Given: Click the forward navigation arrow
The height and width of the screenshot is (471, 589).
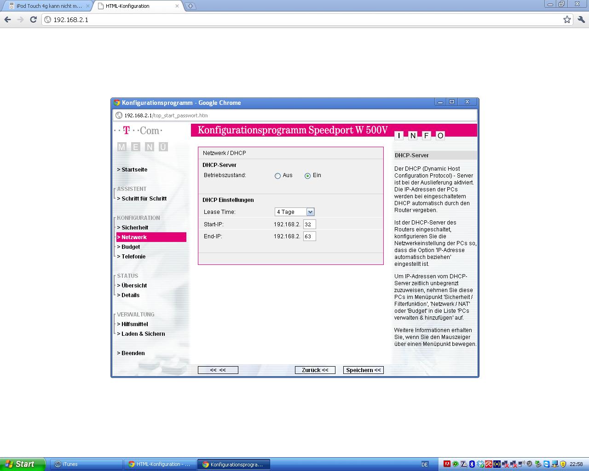Looking at the screenshot, I should point(20,19).
